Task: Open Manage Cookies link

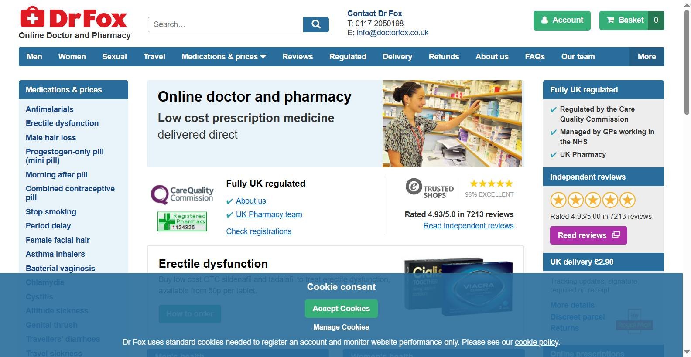Action: 341,327
